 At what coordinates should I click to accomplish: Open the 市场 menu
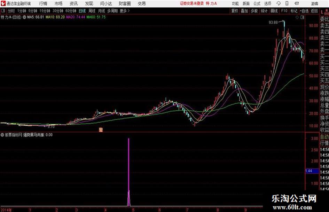click(58, 3)
